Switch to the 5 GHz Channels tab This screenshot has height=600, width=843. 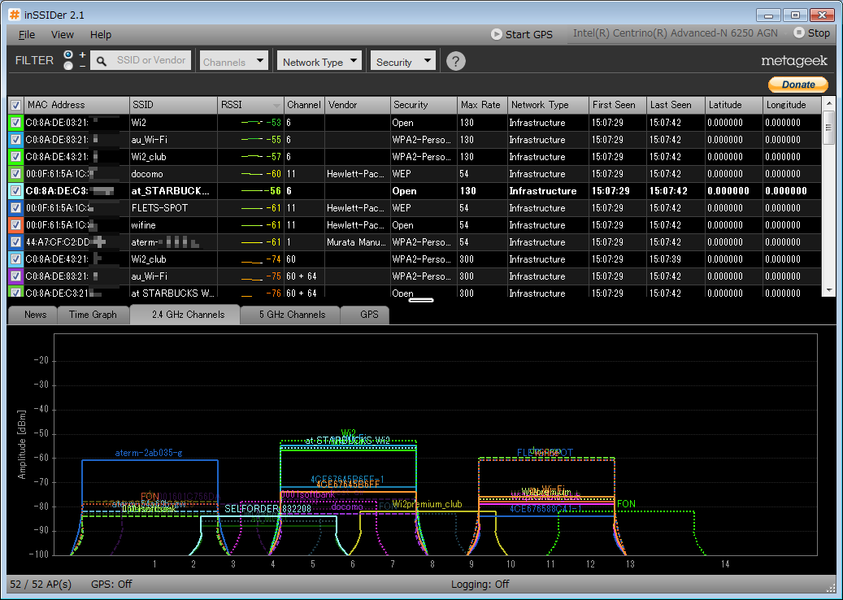point(292,315)
